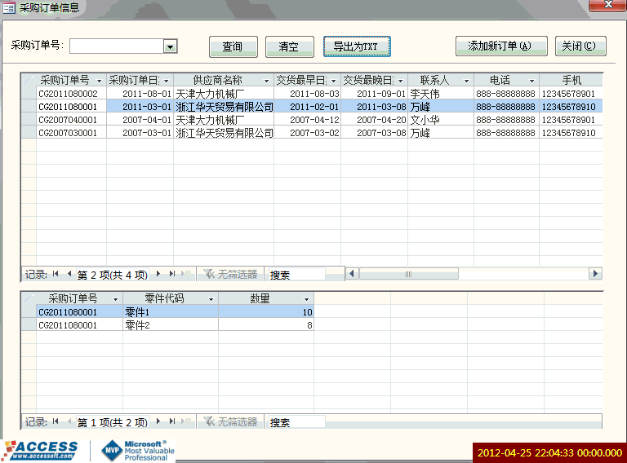Open filter dropdown on 数量 column

click(x=307, y=299)
